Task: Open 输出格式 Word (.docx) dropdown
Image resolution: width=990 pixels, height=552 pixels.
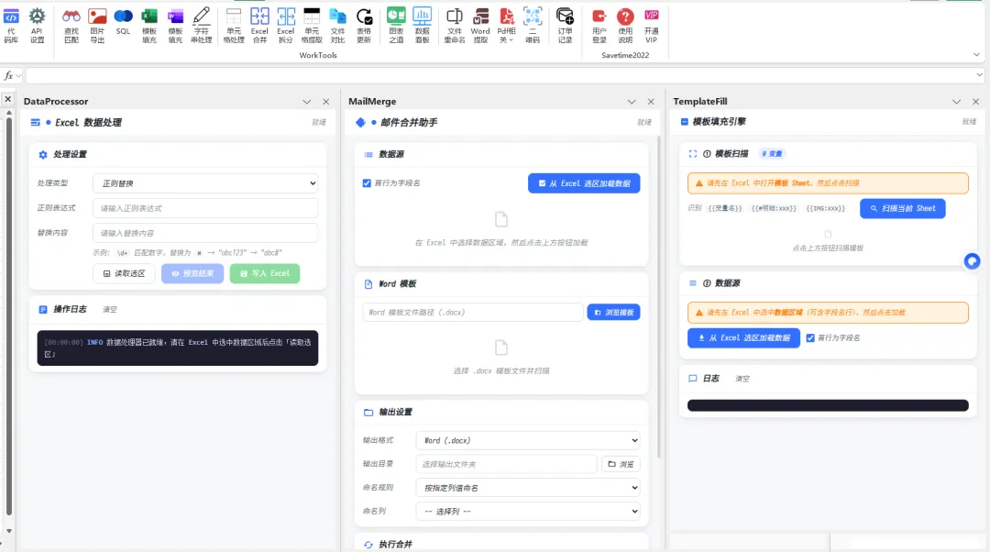Action: coord(528,440)
